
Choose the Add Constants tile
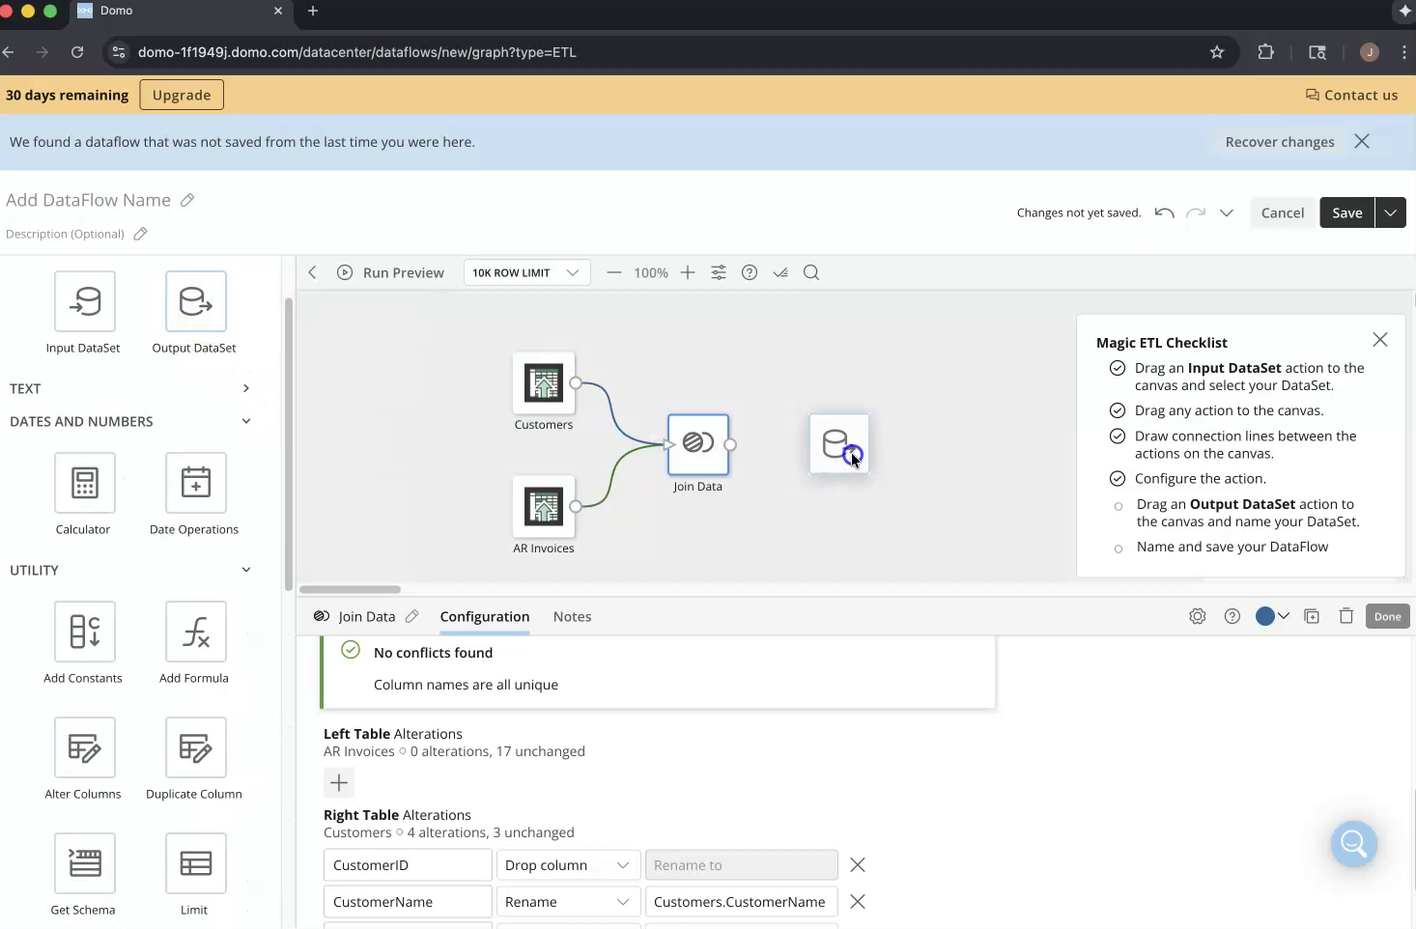point(84,632)
